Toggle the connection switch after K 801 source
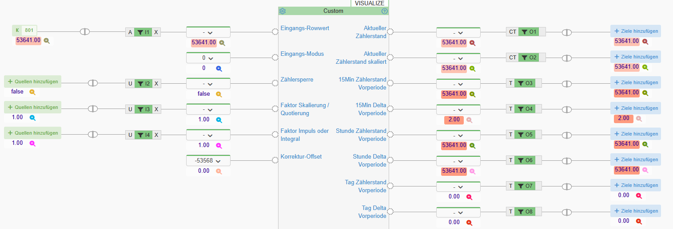This screenshot has width=673, height=229. click(85, 32)
